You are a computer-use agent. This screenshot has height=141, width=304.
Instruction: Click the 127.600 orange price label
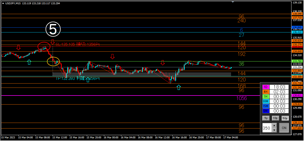tap(297, 128)
